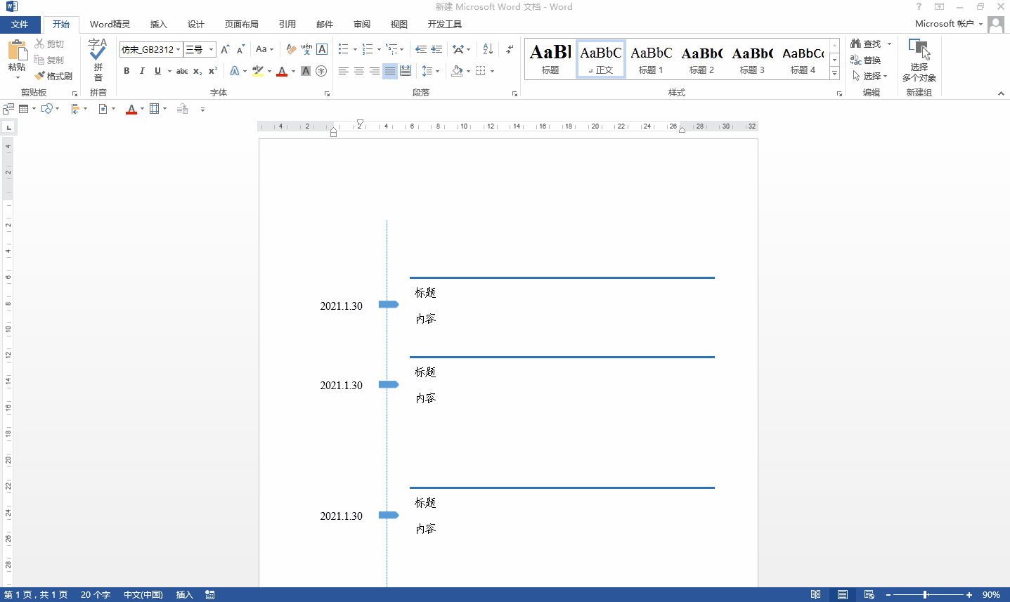Open the line spacing dropdown
The image size is (1010, 602).
pyautogui.click(x=430, y=71)
